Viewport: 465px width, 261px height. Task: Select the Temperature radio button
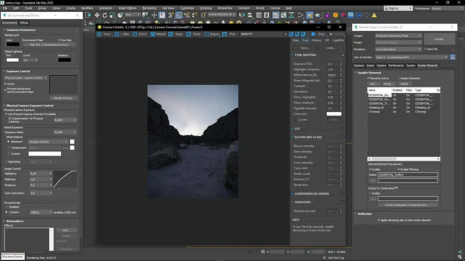point(8,148)
